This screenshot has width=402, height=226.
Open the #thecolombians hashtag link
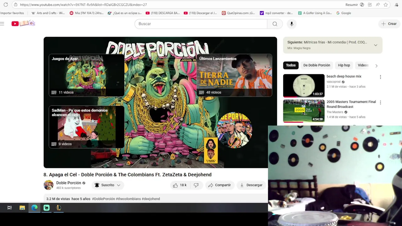pyautogui.click(x=128, y=199)
